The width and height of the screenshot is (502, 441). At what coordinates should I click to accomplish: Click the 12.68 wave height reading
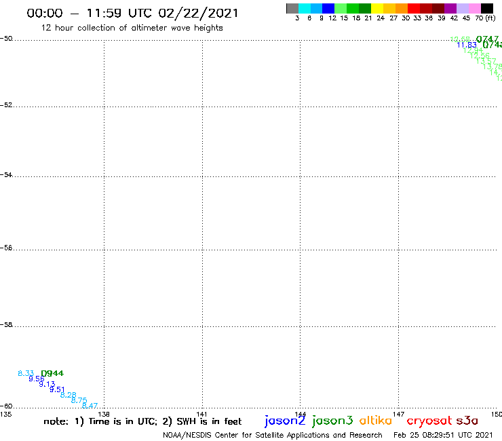(460, 39)
